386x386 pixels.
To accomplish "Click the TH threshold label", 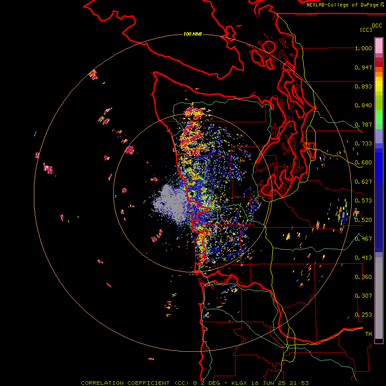I will tap(368, 334).
